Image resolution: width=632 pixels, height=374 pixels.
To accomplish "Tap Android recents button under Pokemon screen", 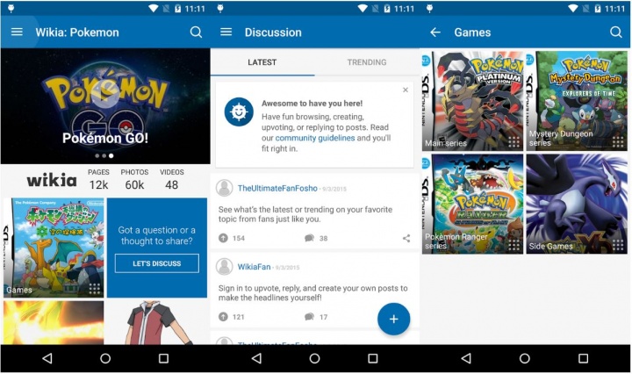I will click(163, 358).
